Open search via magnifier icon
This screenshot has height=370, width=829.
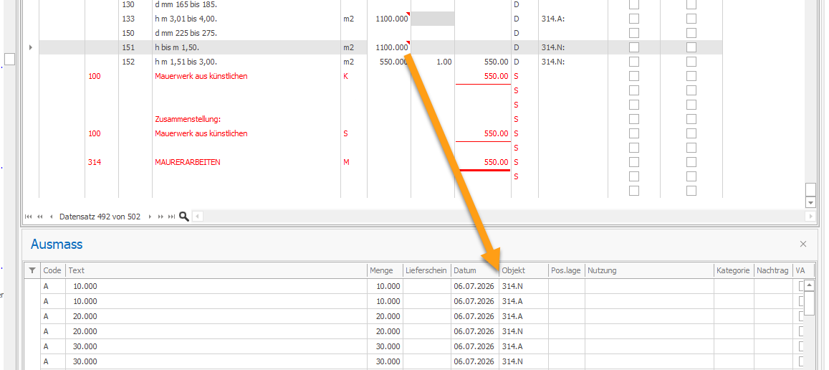[x=184, y=217]
